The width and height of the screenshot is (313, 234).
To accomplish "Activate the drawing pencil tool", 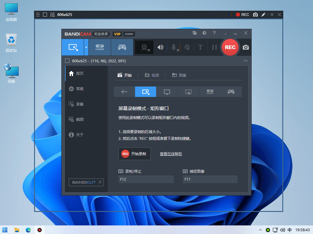I will click(264, 14).
